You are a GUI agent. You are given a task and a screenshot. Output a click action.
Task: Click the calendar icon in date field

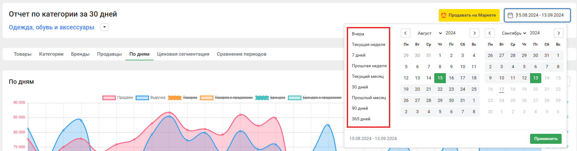point(510,15)
